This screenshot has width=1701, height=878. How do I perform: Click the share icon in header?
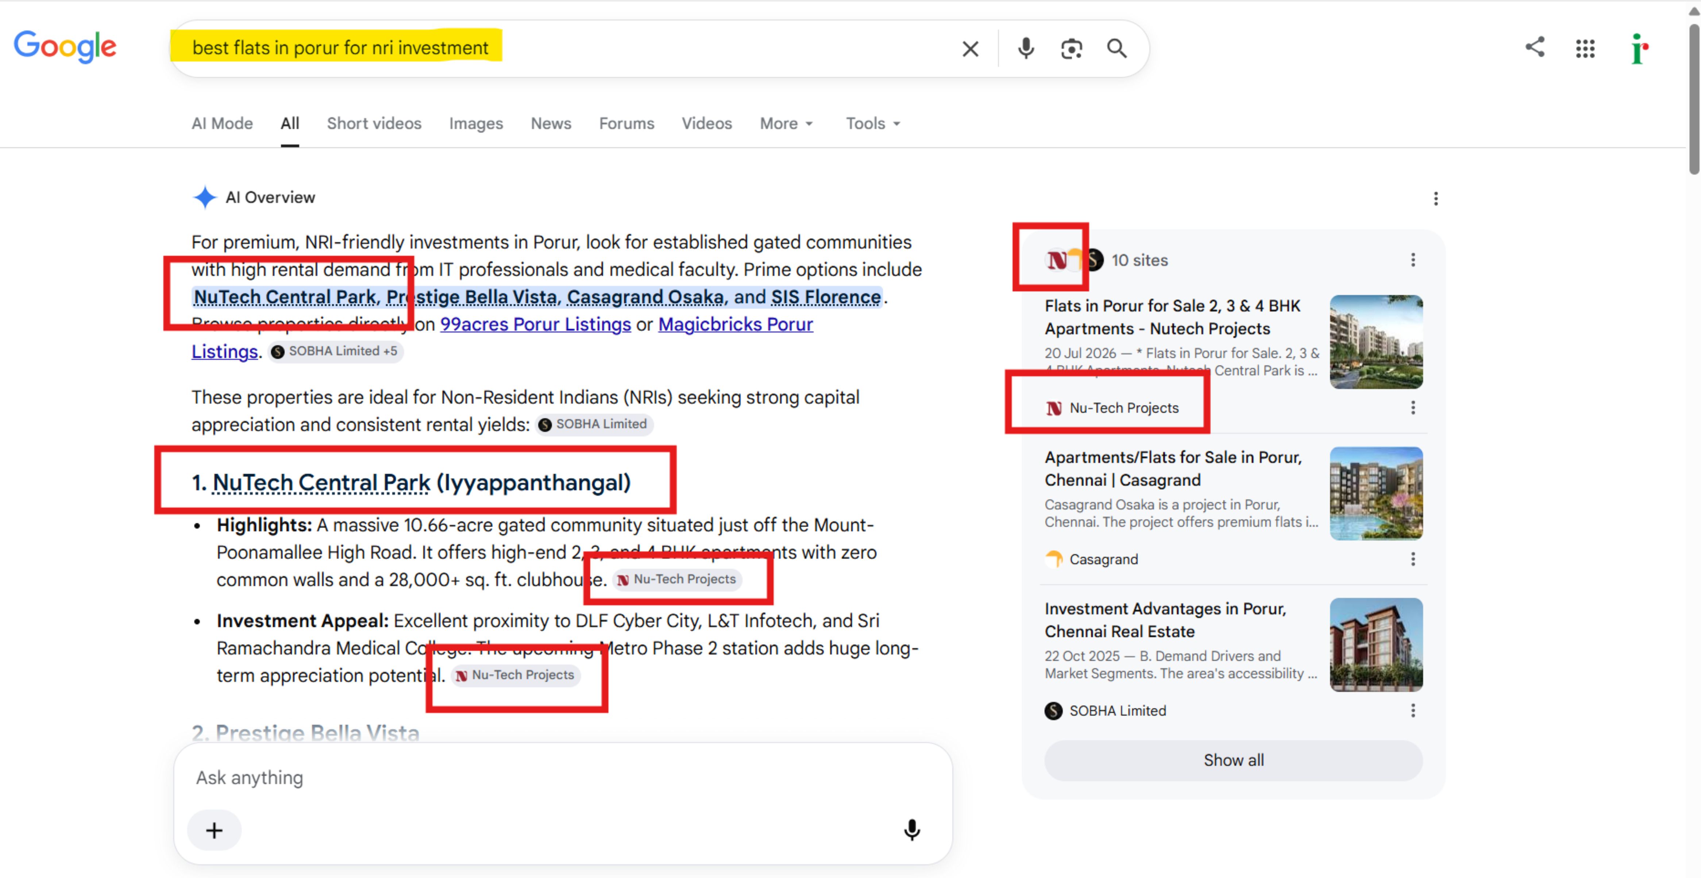click(x=1535, y=47)
